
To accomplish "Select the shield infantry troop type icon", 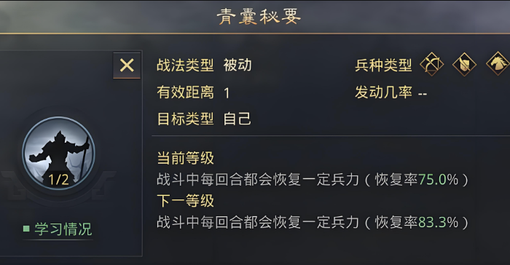I will 464,64.
